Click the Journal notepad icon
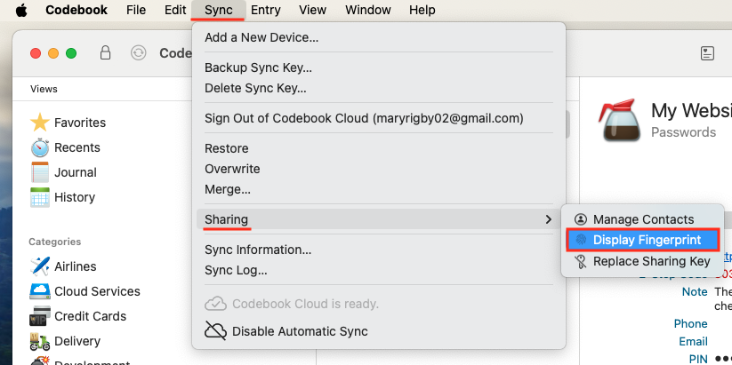This screenshot has height=365, width=732. 40,172
